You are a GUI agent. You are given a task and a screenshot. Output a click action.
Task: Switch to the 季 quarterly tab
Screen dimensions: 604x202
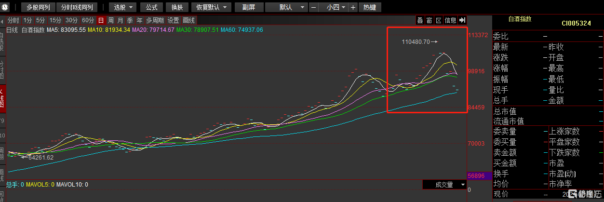pos(130,20)
